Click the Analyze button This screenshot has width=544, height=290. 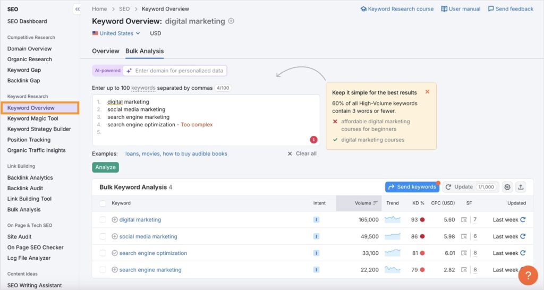click(x=106, y=167)
